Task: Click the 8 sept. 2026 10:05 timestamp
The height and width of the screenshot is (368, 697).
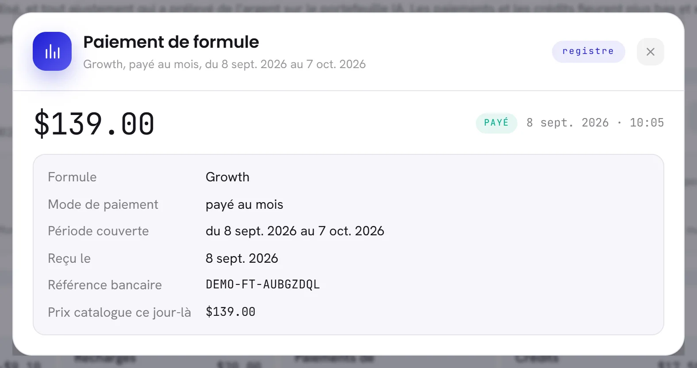Action: click(595, 123)
